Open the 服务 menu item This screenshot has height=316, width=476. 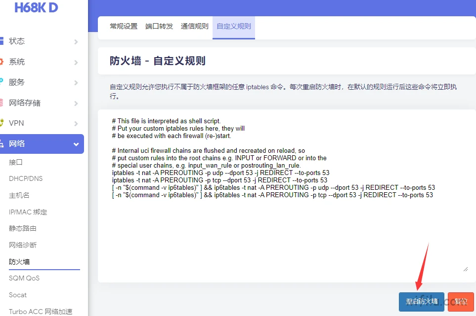point(17,82)
